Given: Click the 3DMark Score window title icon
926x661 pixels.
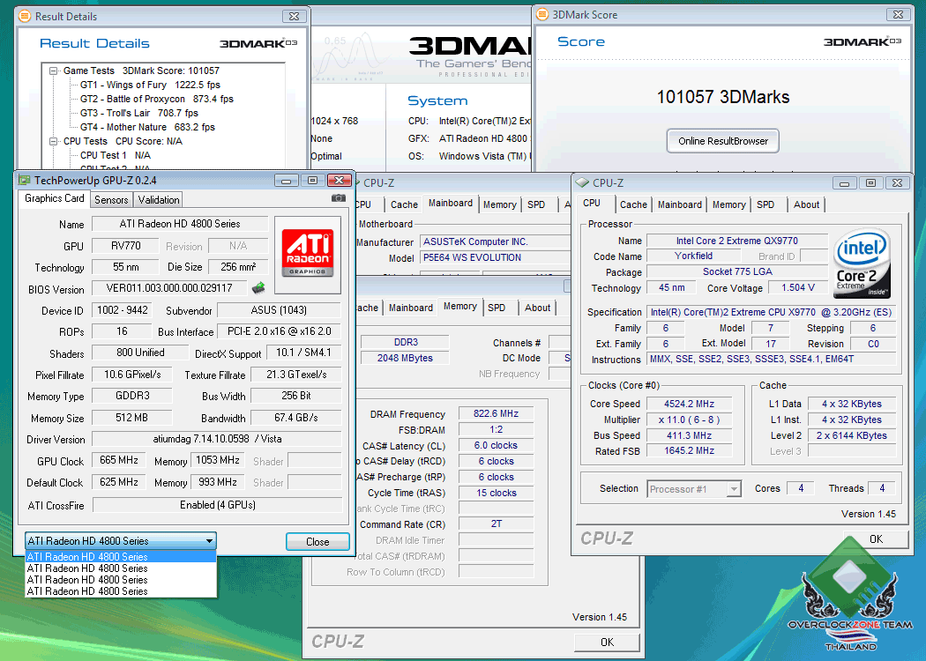Looking at the screenshot, I should point(542,15).
